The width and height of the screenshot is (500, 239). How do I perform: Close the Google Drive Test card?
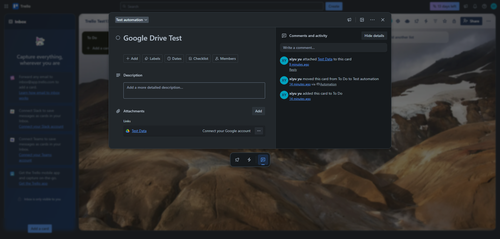(383, 20)
